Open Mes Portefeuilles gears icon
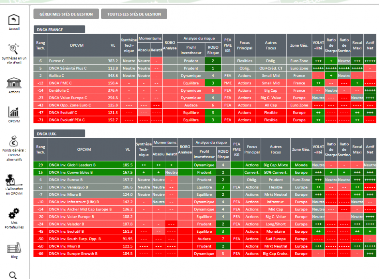379x279 pixels. pyautogui.click(x=14, y=214)
